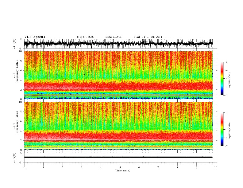
Task: Click the 'Time (min)' axis label
Action: click(x=123, y=170)
